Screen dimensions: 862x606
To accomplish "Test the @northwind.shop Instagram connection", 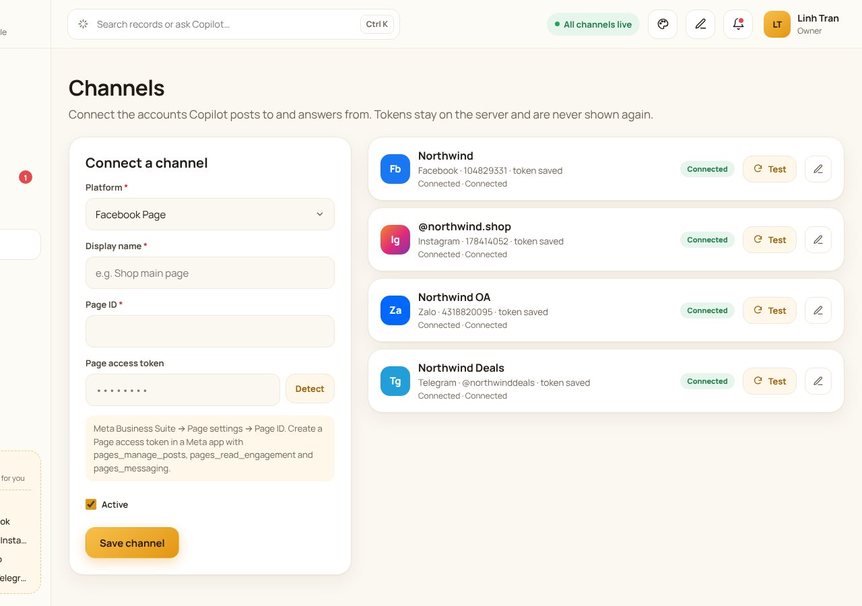I will click(770, 240).
